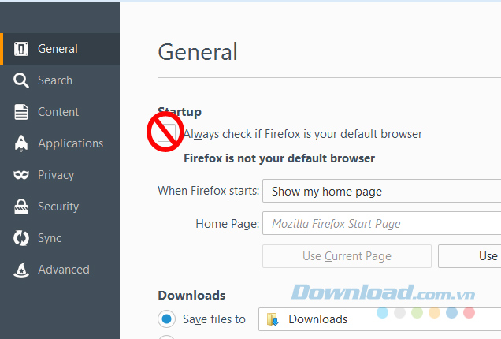Click the Content document icon
The height and width of the screenshot is (339, 501).
pos(22,112)
